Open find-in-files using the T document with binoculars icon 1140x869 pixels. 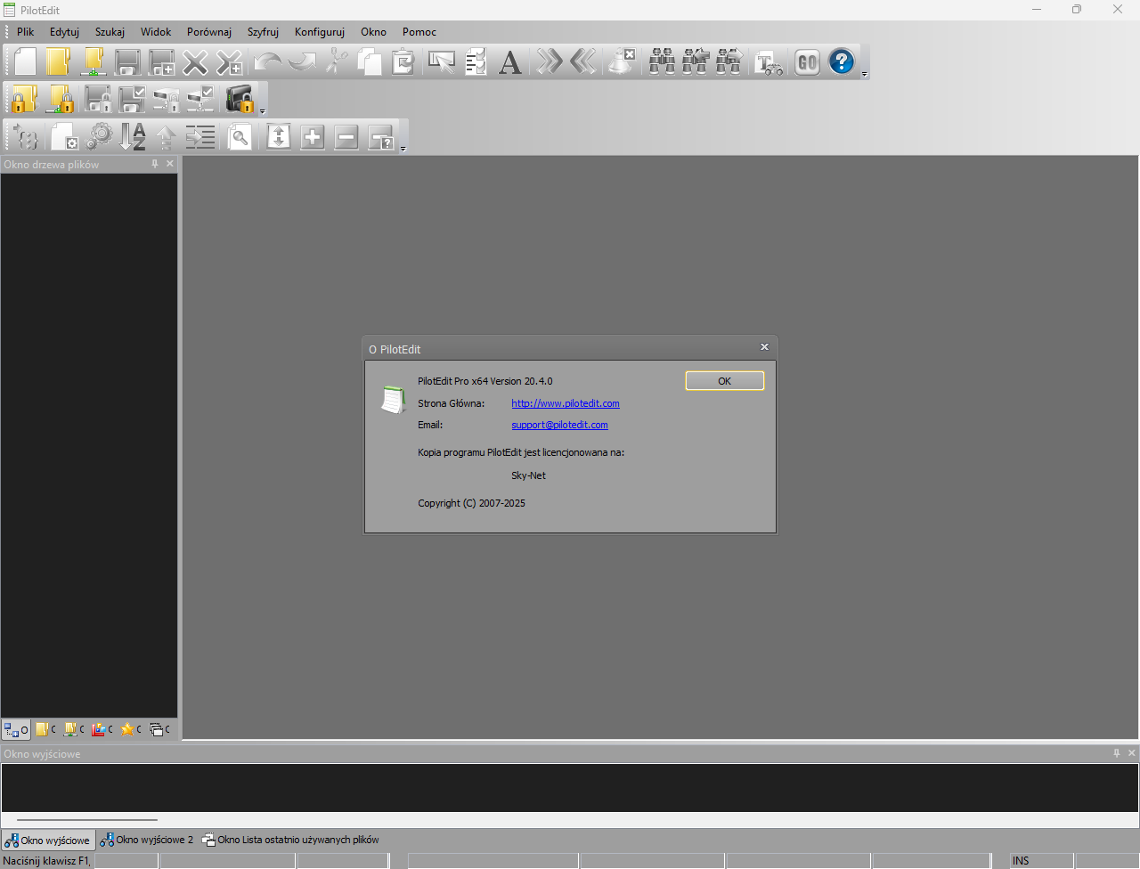coord(769,61)
